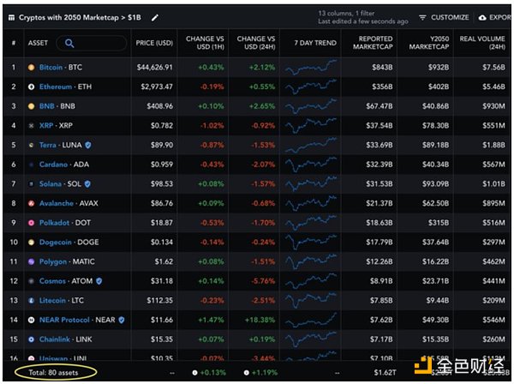Click Bitcoin's 7 day trend sparkline

(311, 67)
